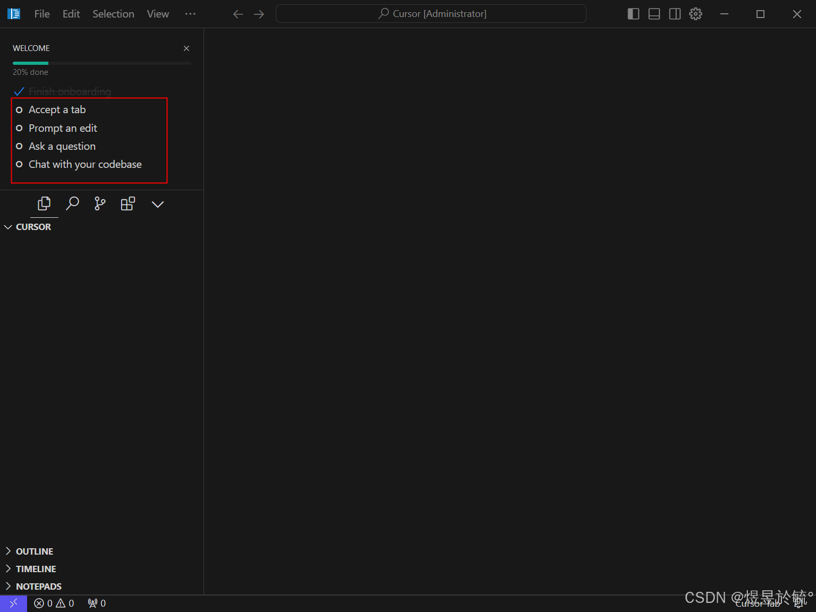
Task: Select the Accept a tab step
Action: [x=57, y=110]
